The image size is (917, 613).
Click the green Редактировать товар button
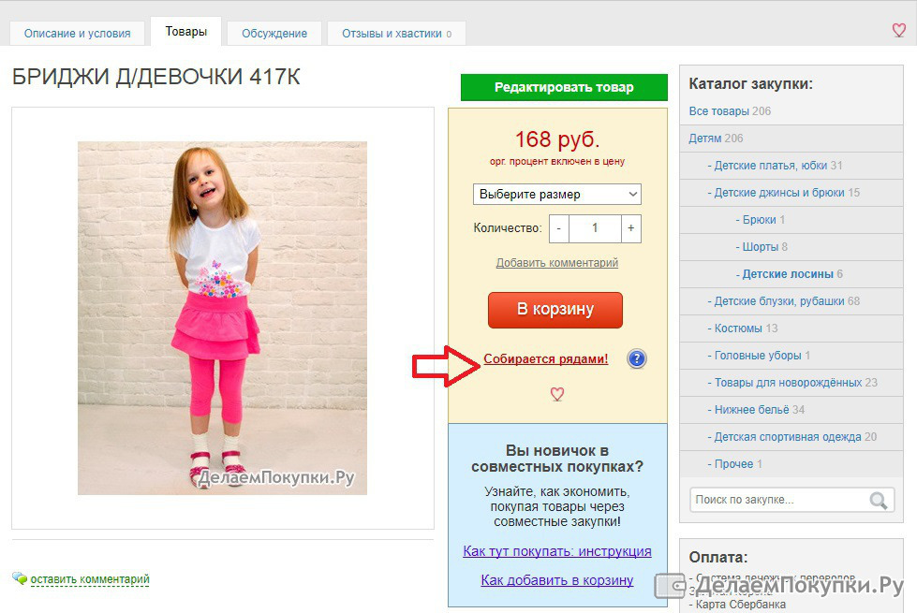click(564, 87)
